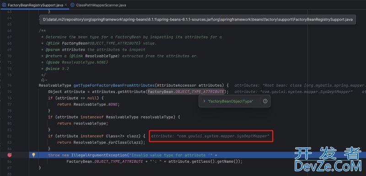Viewport: 366px width, 176px height.
Task: Expand the "factoryBeanObjectType" value in debugger popup
Action: coord(204,101)
